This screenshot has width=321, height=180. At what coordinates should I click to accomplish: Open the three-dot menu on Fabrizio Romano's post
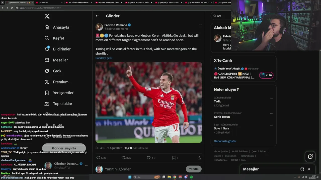coord(200,25)
